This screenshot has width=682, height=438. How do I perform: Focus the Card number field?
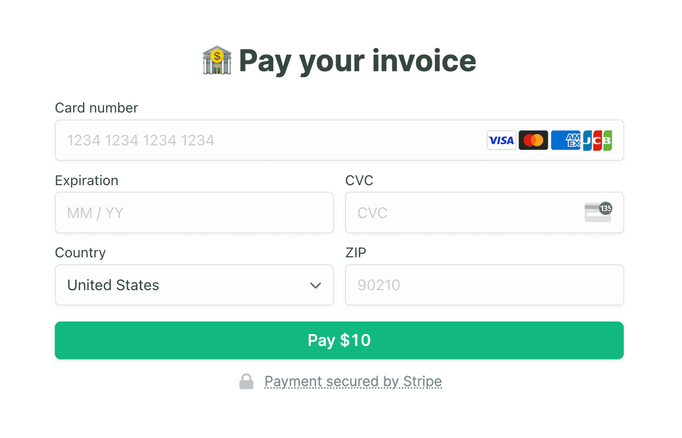pos(339,140)
